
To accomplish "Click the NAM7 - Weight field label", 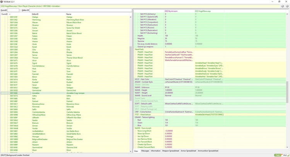I will point(141,93).
